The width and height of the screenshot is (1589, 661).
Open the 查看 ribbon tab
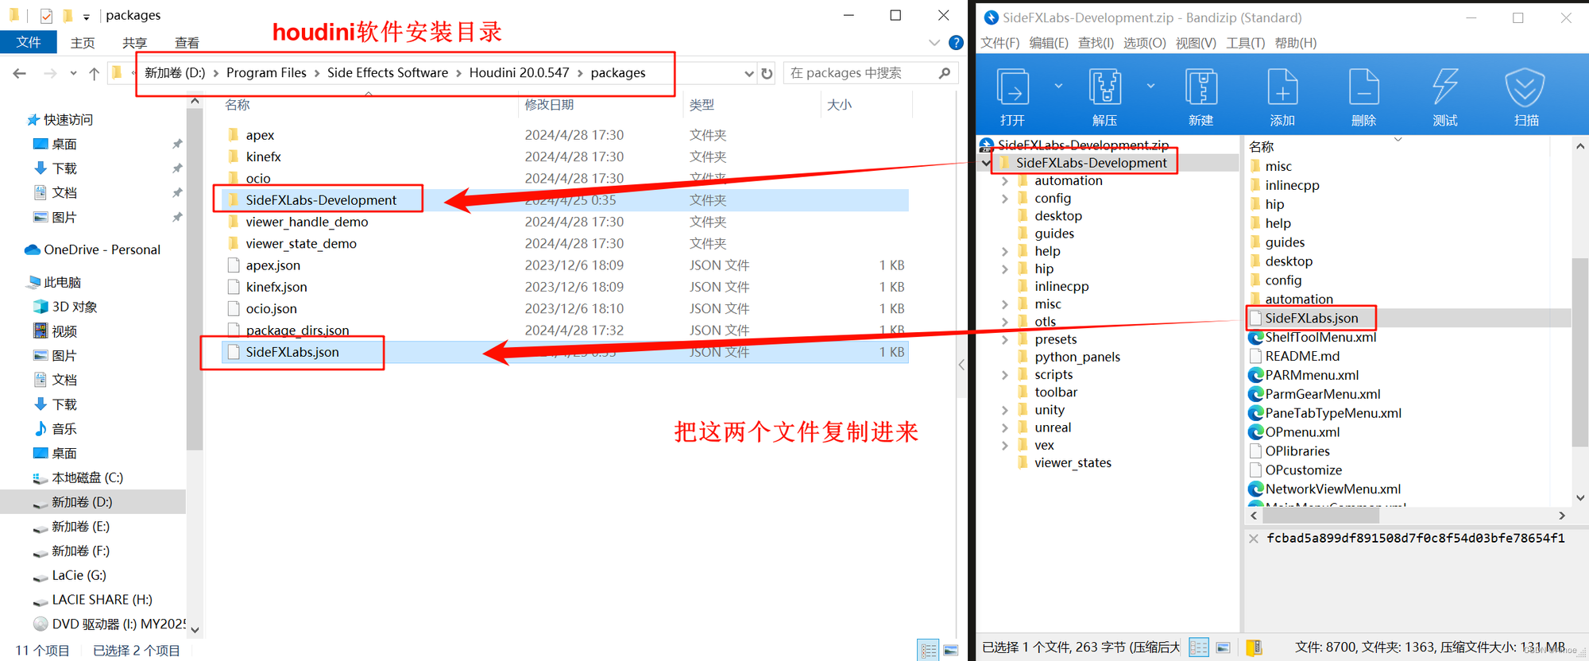pos(188,43)
